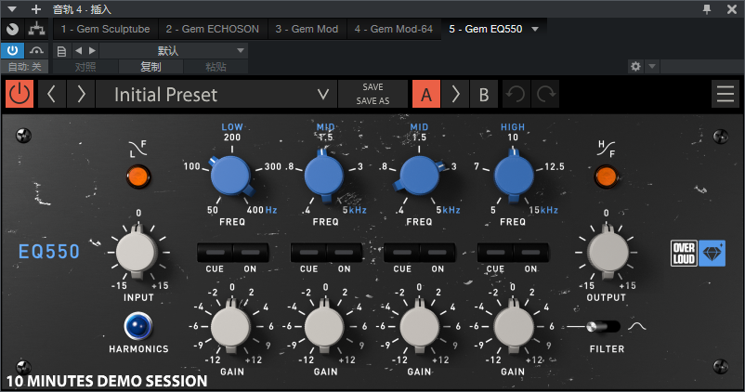Screen dimensions: 745x392
Task: Open the top-left window menu triangle
Action: coord(12,8)
